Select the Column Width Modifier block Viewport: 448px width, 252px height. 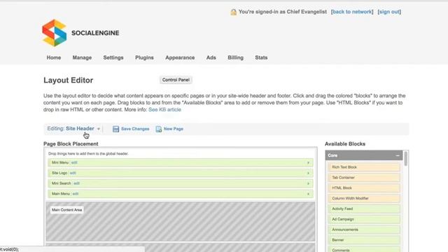coord(364,198)
